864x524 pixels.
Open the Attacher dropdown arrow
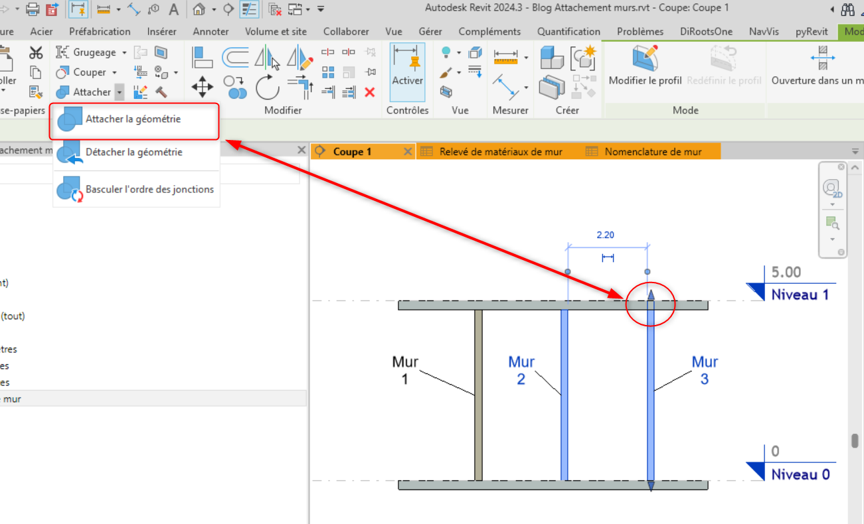[x=119, y=92]
